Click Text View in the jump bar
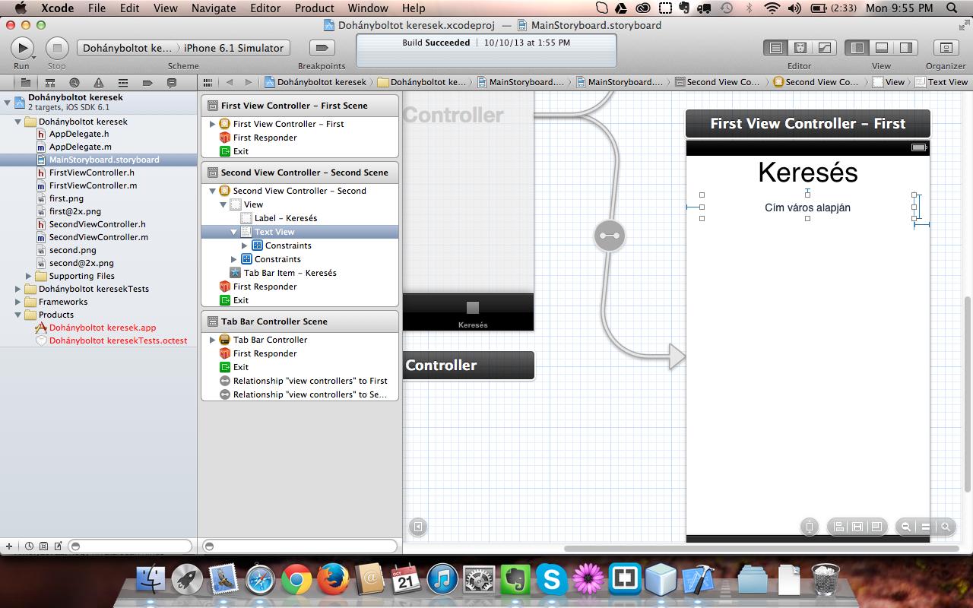Image resolution: width=973 pixels, height=608 pixels. [x=941, y=82]
